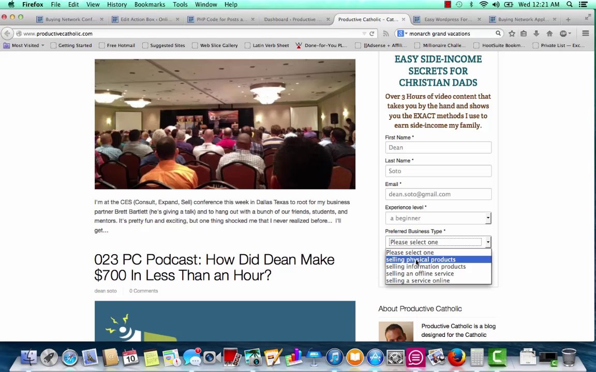
Task: Open the Downloads arrow icon
Action: coord(537,34)
